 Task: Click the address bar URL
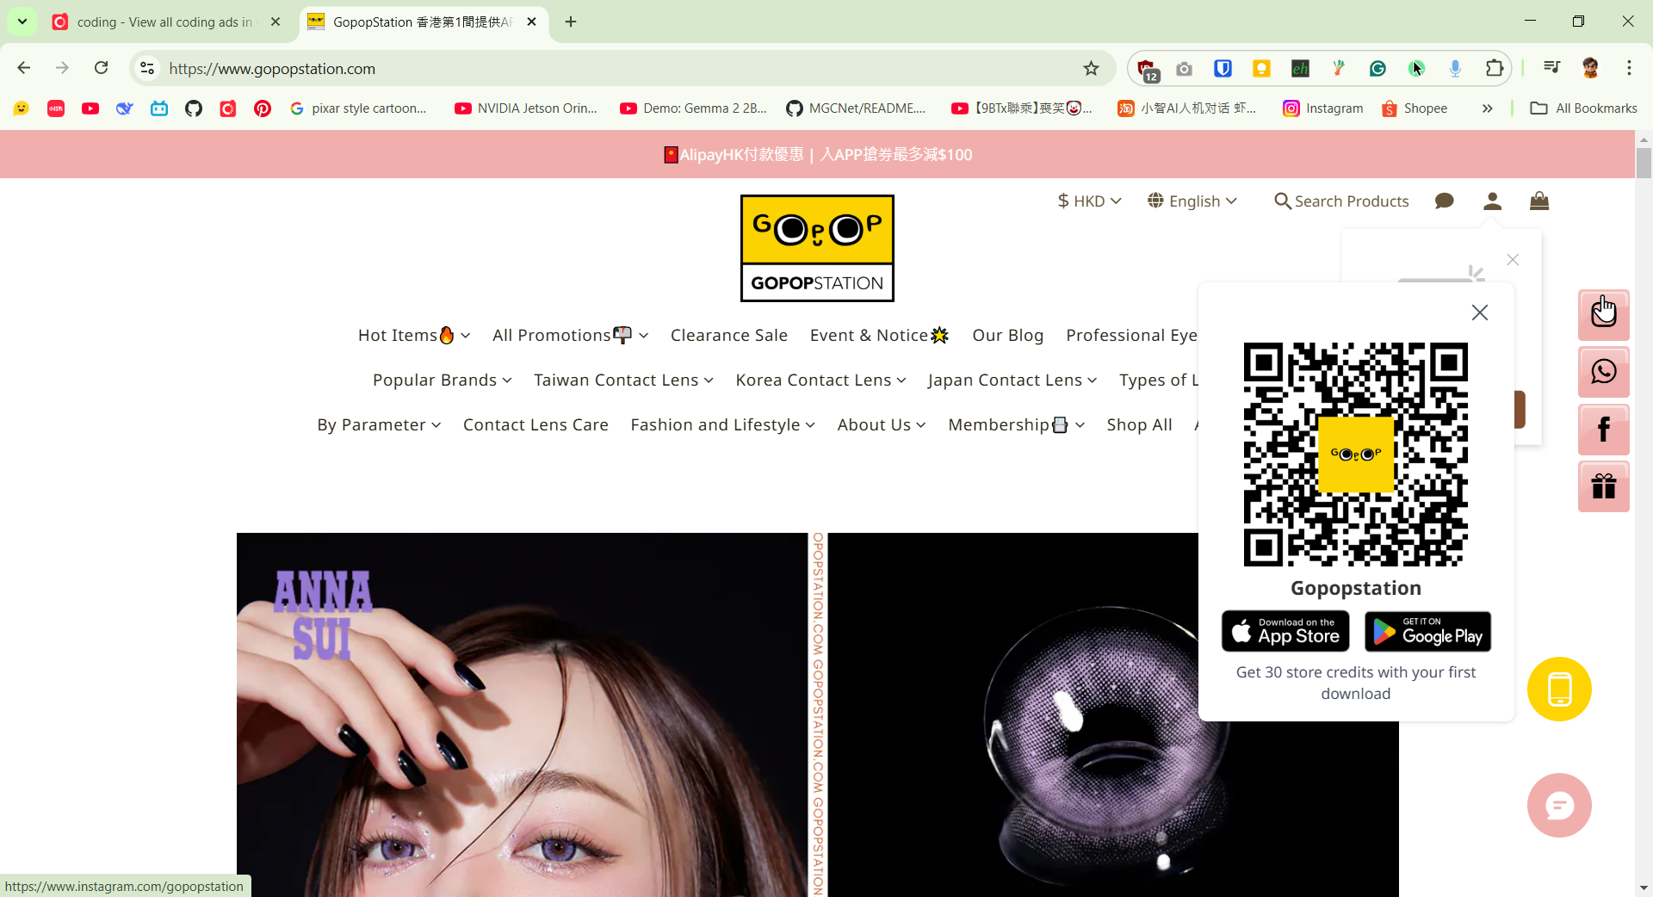click(272, 68)
